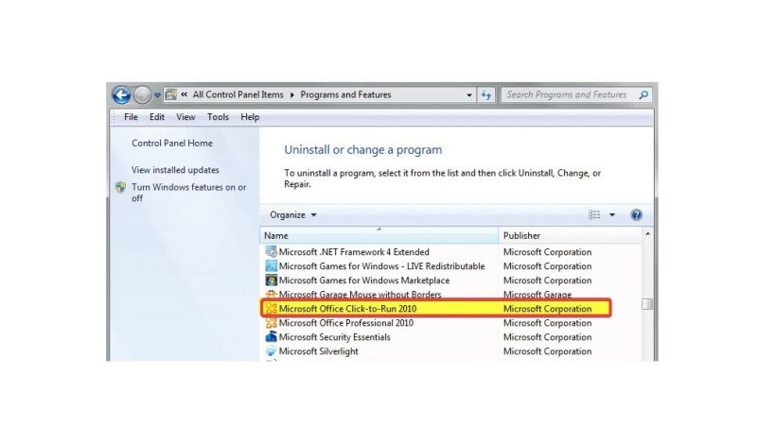Go to Control Panel Home
This screenshot has width=757, height=425.
click(172, 144)
